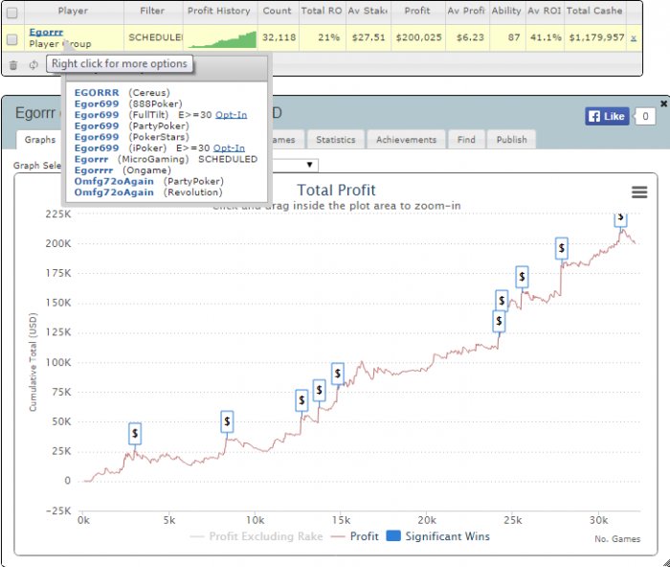Click the Egorrr player name link

pyautogui.click(x=46, y=32)
